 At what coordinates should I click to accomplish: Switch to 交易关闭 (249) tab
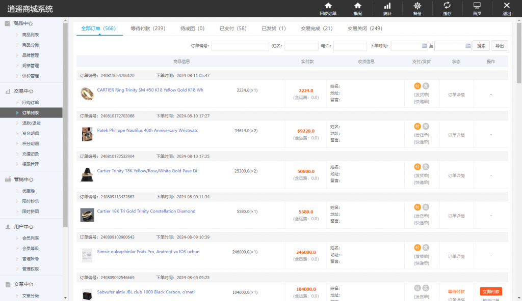[365, 28]
